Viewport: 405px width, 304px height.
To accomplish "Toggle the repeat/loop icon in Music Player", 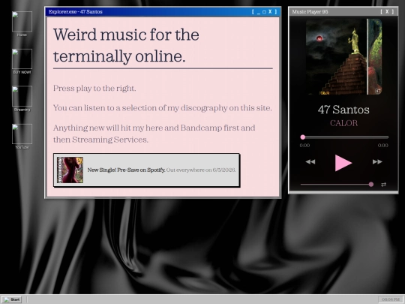I will pyautogui.click(x=383, y=185).
